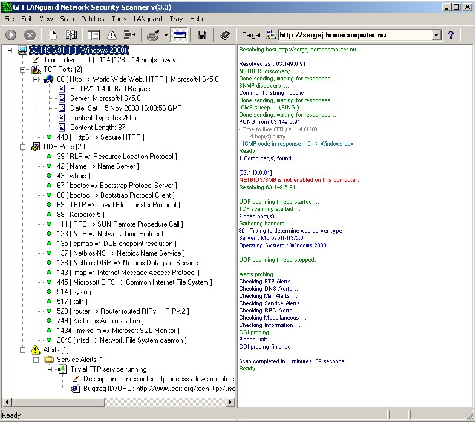Image resolution: width=476 pixels, height=423 pixels.
Task: Select UDP port 137 Netbios-NS entry
Action: 121,253
